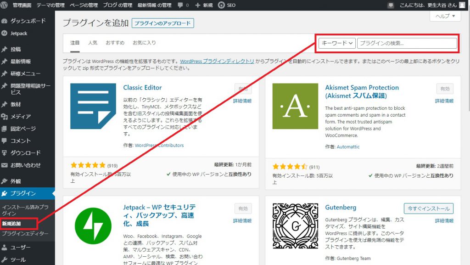Open インストール済みプラグイン submenu item

tap(26, 210)
